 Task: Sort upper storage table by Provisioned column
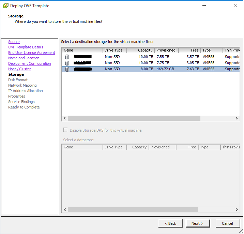[x=167, y=50]
